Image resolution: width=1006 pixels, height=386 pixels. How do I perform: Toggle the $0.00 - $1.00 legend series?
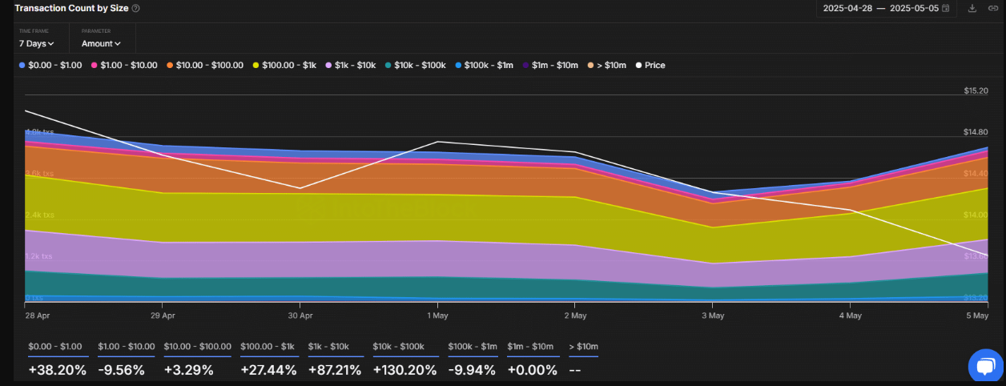coord(50,66)
